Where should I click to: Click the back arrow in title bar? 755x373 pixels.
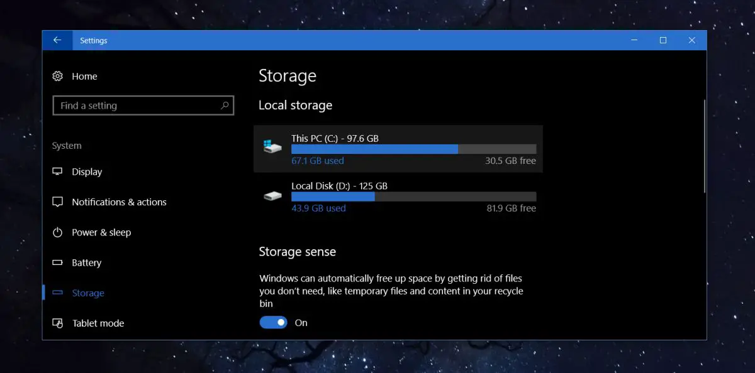coord(57,40)
